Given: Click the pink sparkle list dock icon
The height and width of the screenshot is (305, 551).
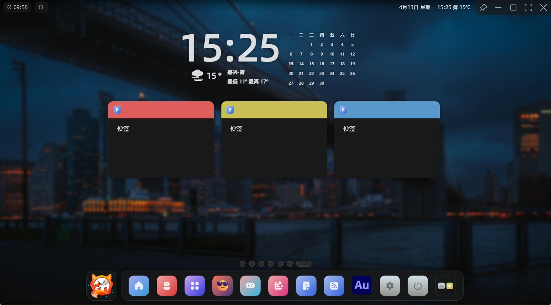Looking at the screenshot, I should coord(278,286).
